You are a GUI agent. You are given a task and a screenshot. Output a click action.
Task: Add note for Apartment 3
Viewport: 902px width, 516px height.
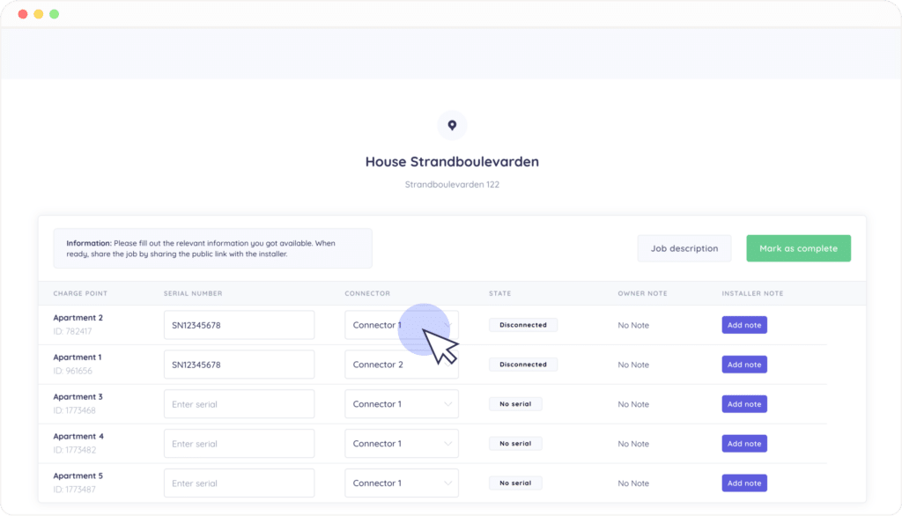(744, 404)
